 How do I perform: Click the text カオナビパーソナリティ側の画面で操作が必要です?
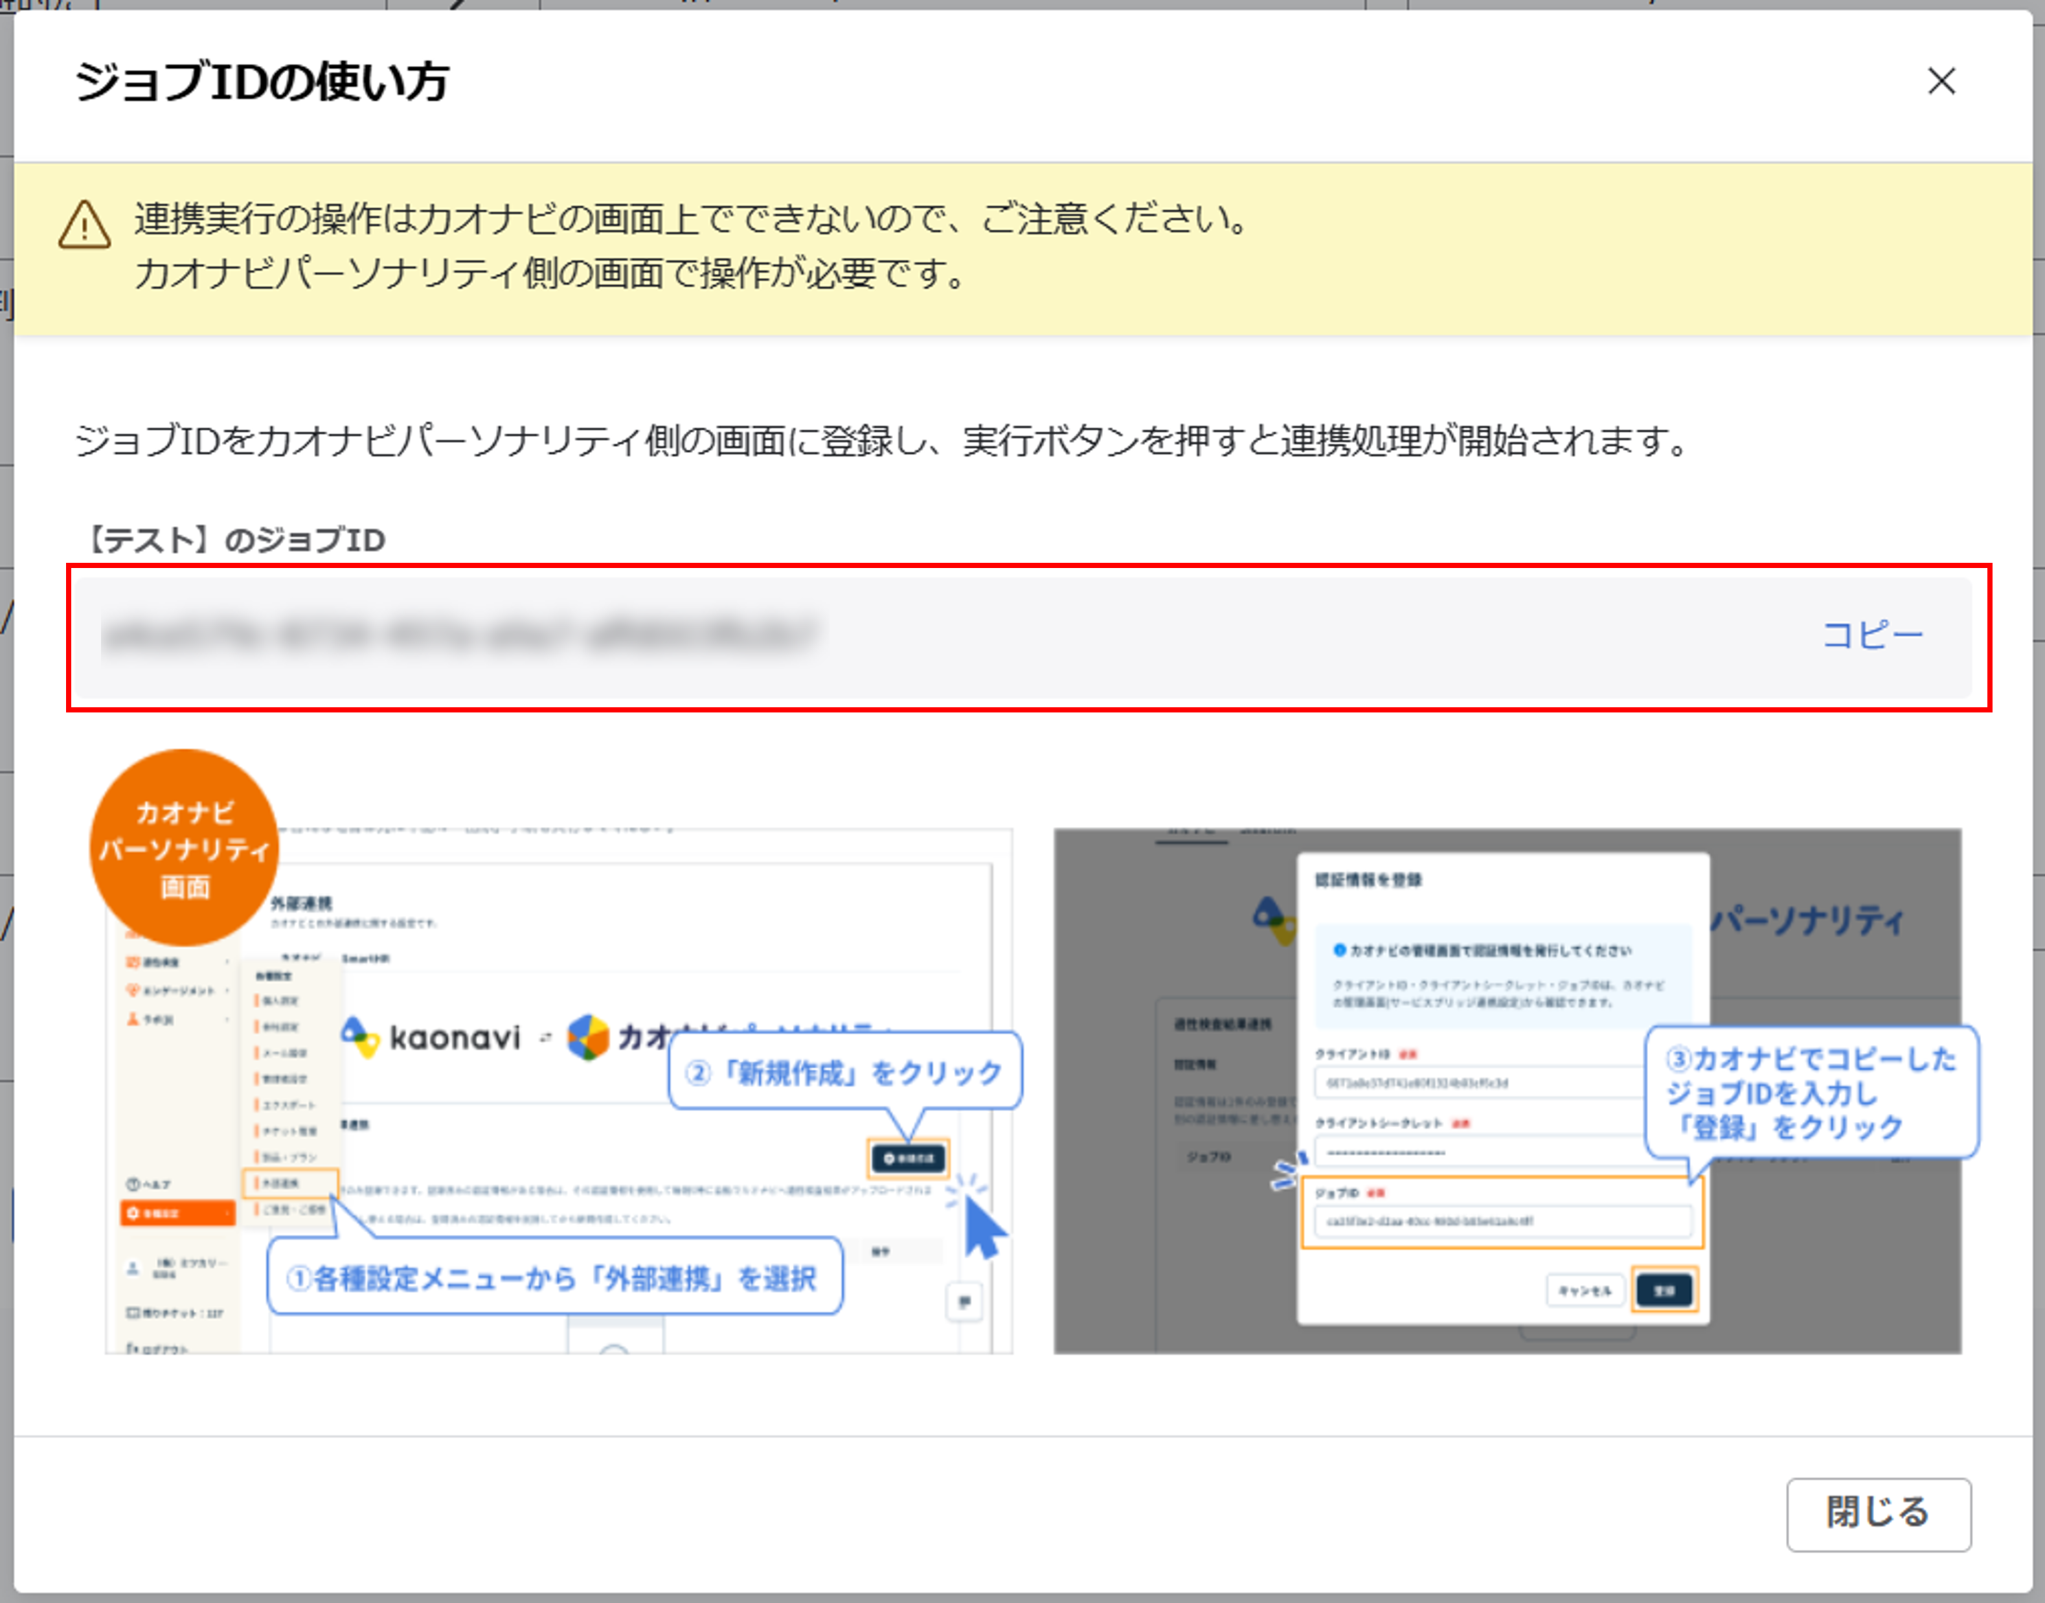[550, 274]
